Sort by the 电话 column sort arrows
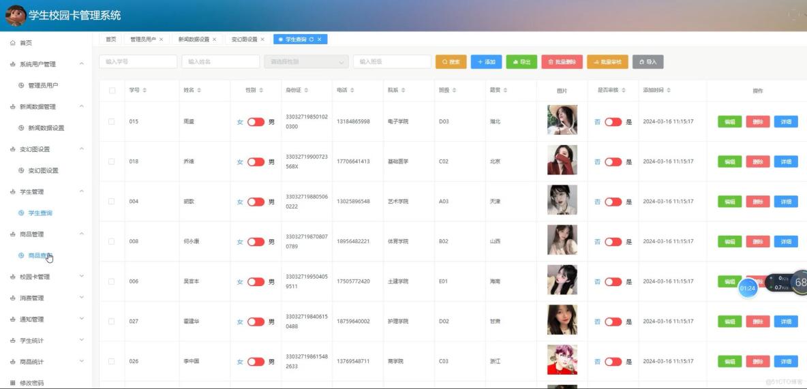 pyautogui.click(x=352, y=91)
